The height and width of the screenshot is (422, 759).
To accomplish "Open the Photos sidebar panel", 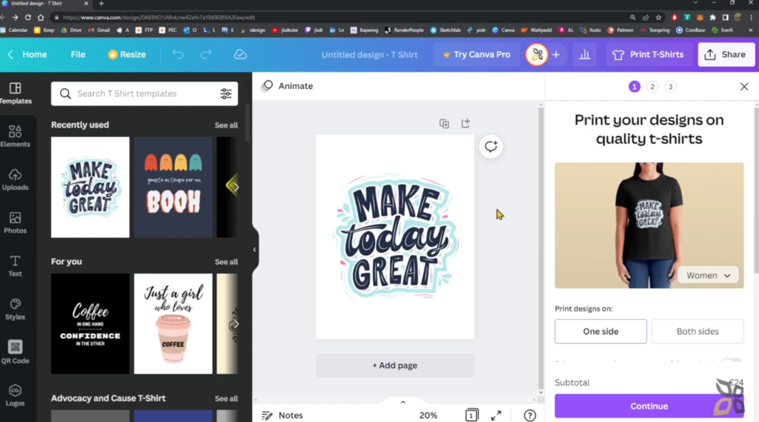I will click(x=16, y=222).
